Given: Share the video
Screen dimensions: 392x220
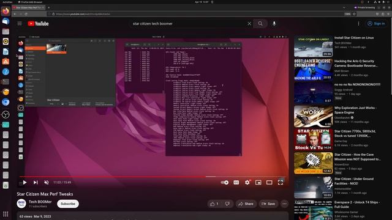Looking at the screenshot, I should pyautogui.click(x=246, y=204).
